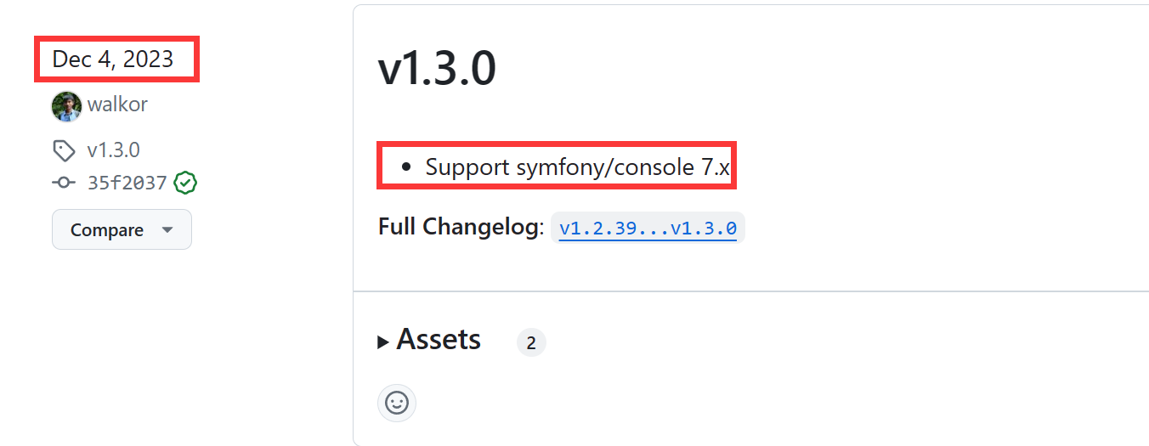Click the bold 'Full Changelog' label

click(x=457, y=227)
